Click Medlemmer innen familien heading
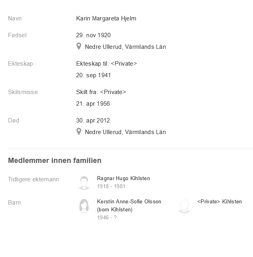Screen dimensions: 253x257 pos(55,161)
